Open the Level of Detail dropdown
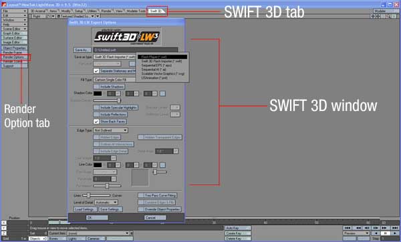 tap(106, 203)
